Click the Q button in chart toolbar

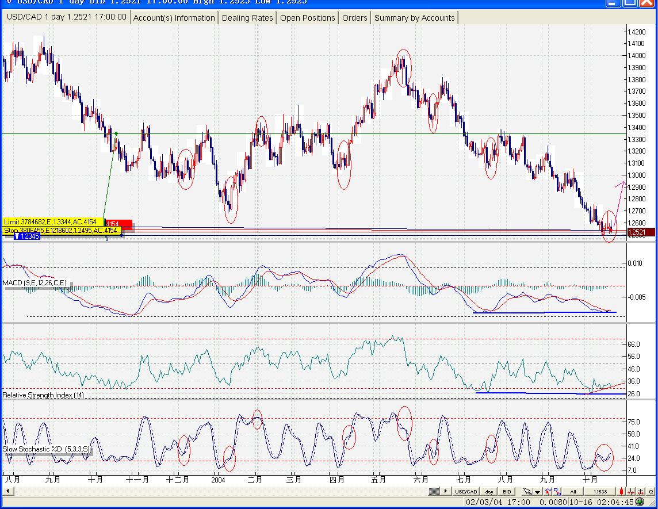[651, 491]
